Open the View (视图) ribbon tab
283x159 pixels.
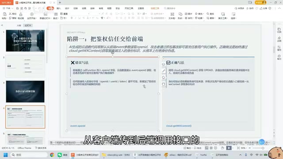(109, 8)
